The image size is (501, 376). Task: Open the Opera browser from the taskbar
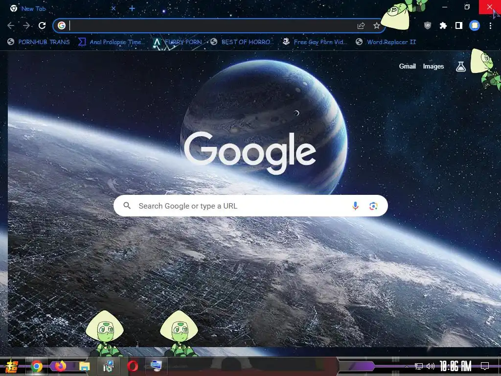click(x=132, y=366)
